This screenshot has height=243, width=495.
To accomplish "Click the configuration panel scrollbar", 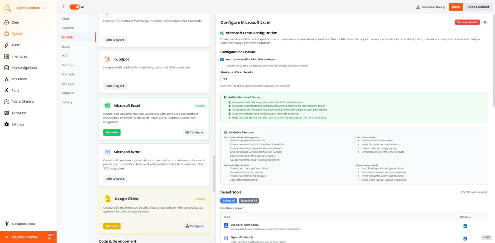I will tap(493, 60).
